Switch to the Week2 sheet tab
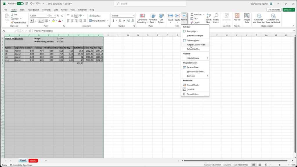297x167 pixels. (x=33, y=161)
